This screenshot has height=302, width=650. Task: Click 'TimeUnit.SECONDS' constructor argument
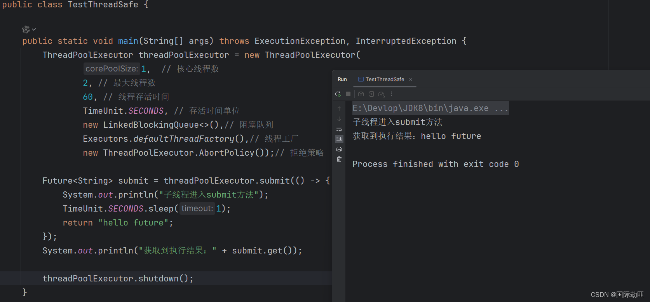(123, 111)
